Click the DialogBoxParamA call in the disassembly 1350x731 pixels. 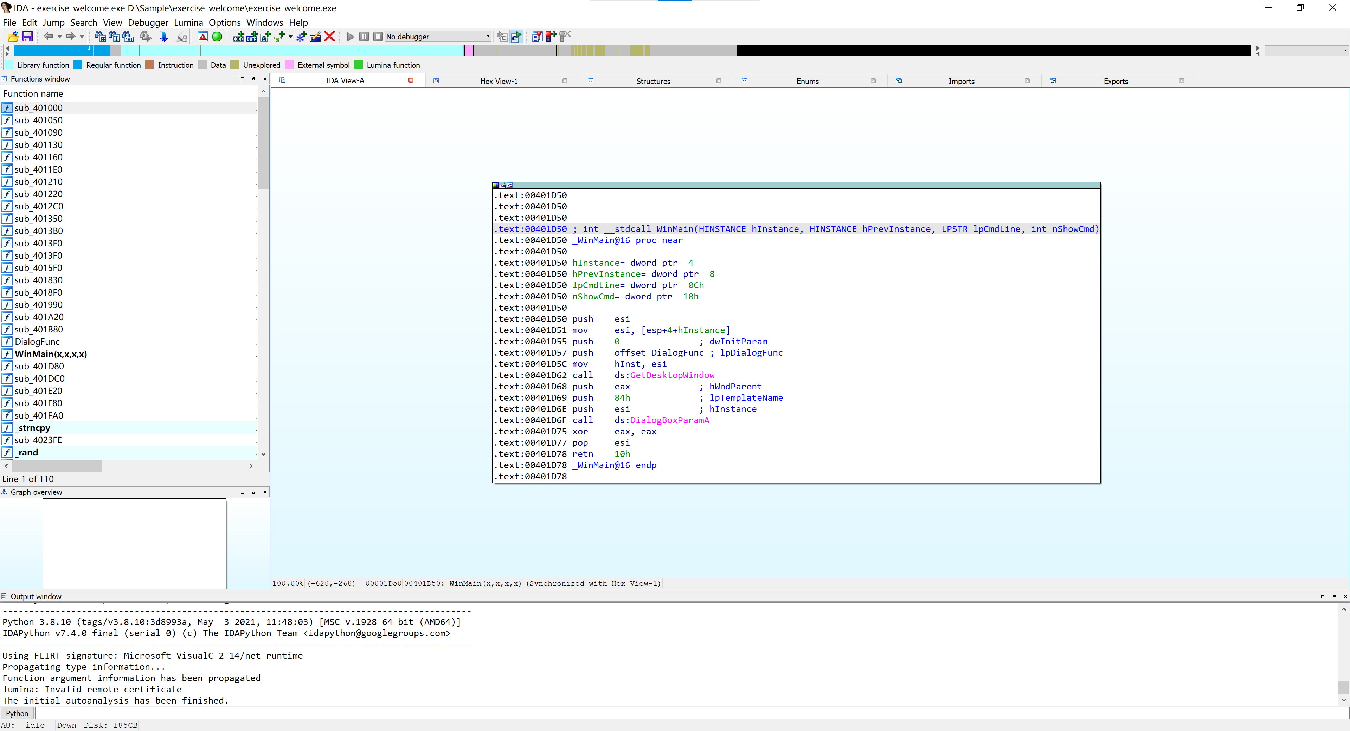669,420
